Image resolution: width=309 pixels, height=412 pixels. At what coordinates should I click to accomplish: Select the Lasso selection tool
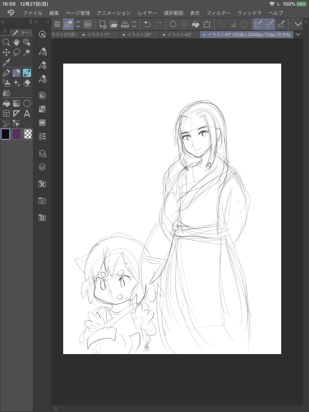click(17, 52)
